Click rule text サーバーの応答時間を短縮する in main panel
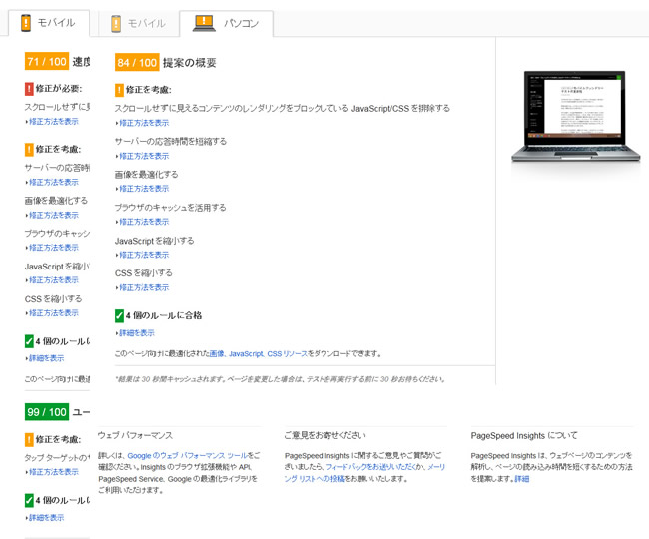Image resolution: width=649 pixels, height=539 pixels. [x=171, y=142]
